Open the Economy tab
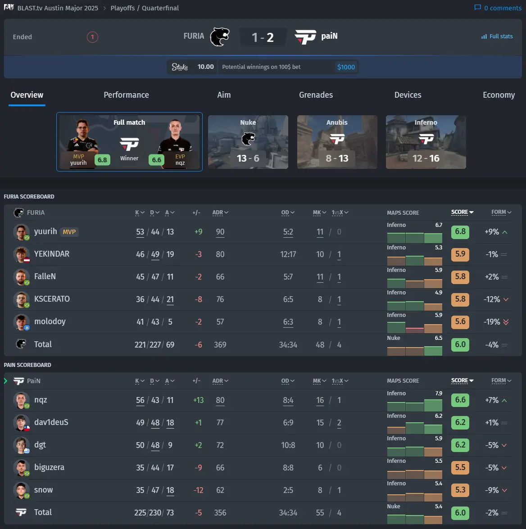 tap(499, 95)
